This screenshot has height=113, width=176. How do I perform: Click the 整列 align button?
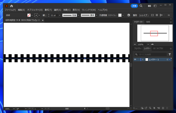point(135,15)
